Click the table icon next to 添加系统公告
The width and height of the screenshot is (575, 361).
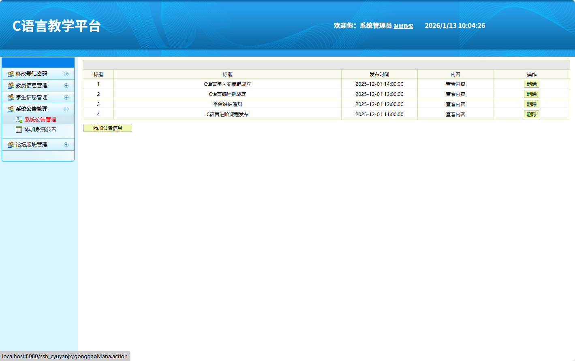coord(19,130)
